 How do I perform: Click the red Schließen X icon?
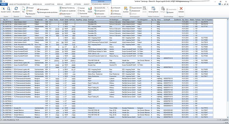(x=181, y=10)
